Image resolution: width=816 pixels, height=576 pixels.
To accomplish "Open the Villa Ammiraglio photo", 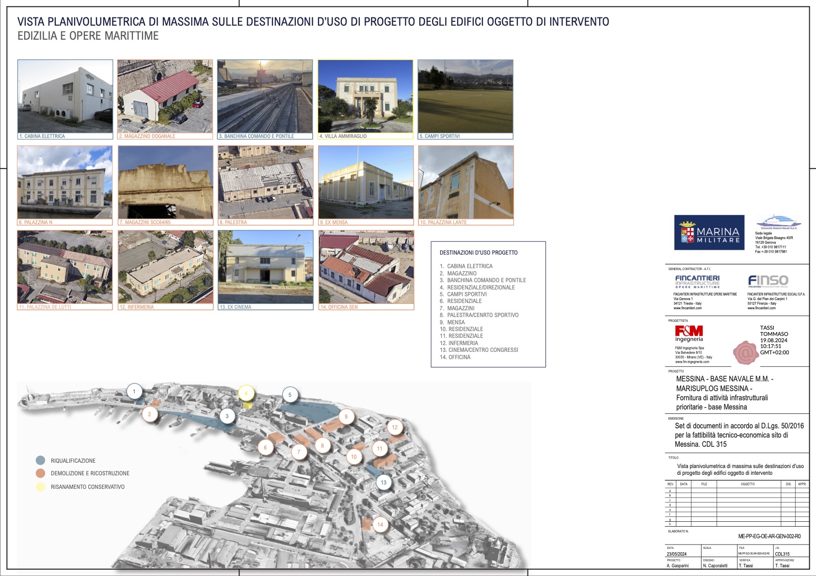I will 366,96.
